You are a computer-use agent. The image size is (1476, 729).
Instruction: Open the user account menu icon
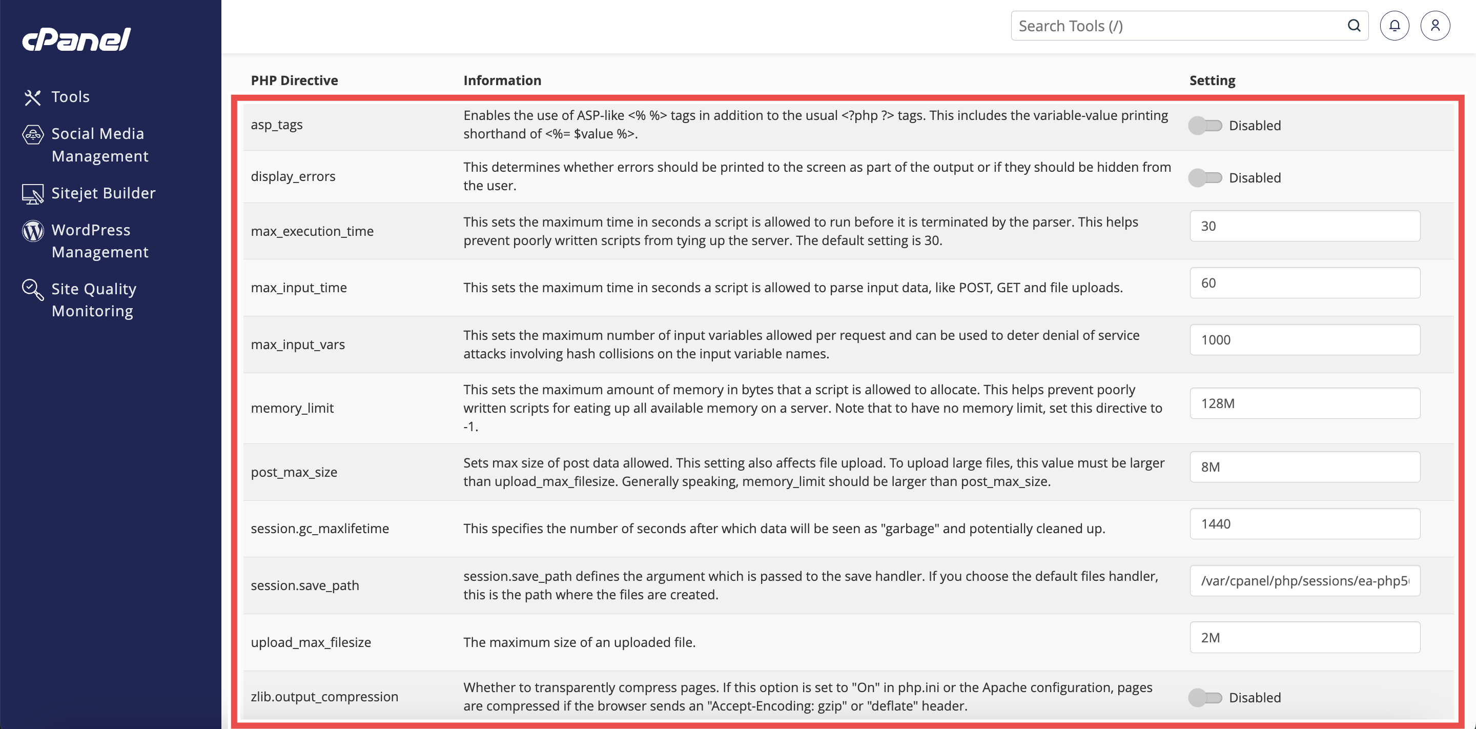click(1435, 26)
